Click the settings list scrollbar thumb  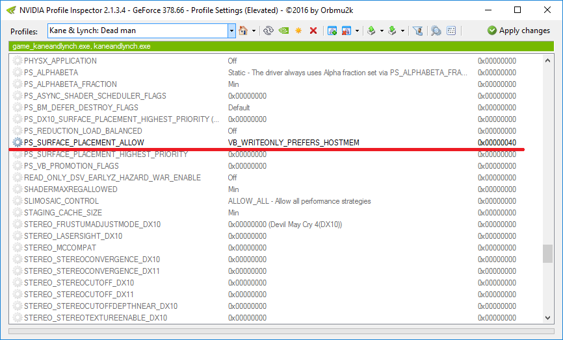click(x=547, y=254)
